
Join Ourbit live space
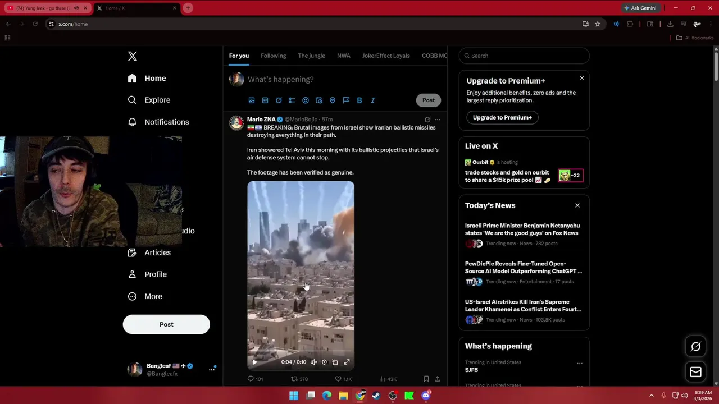(524, 172)
